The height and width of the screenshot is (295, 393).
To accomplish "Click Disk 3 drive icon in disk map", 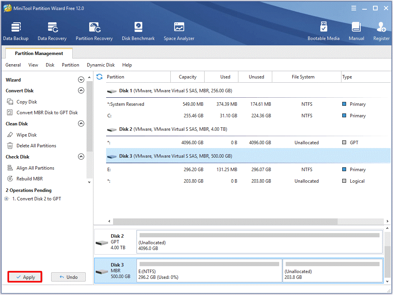I will click(102, 272).
